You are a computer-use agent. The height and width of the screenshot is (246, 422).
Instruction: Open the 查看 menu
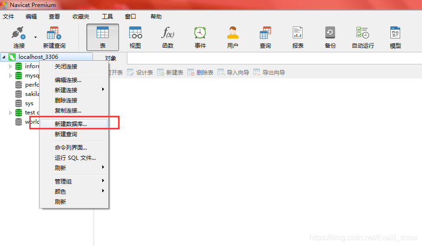[x=54, y=17]
